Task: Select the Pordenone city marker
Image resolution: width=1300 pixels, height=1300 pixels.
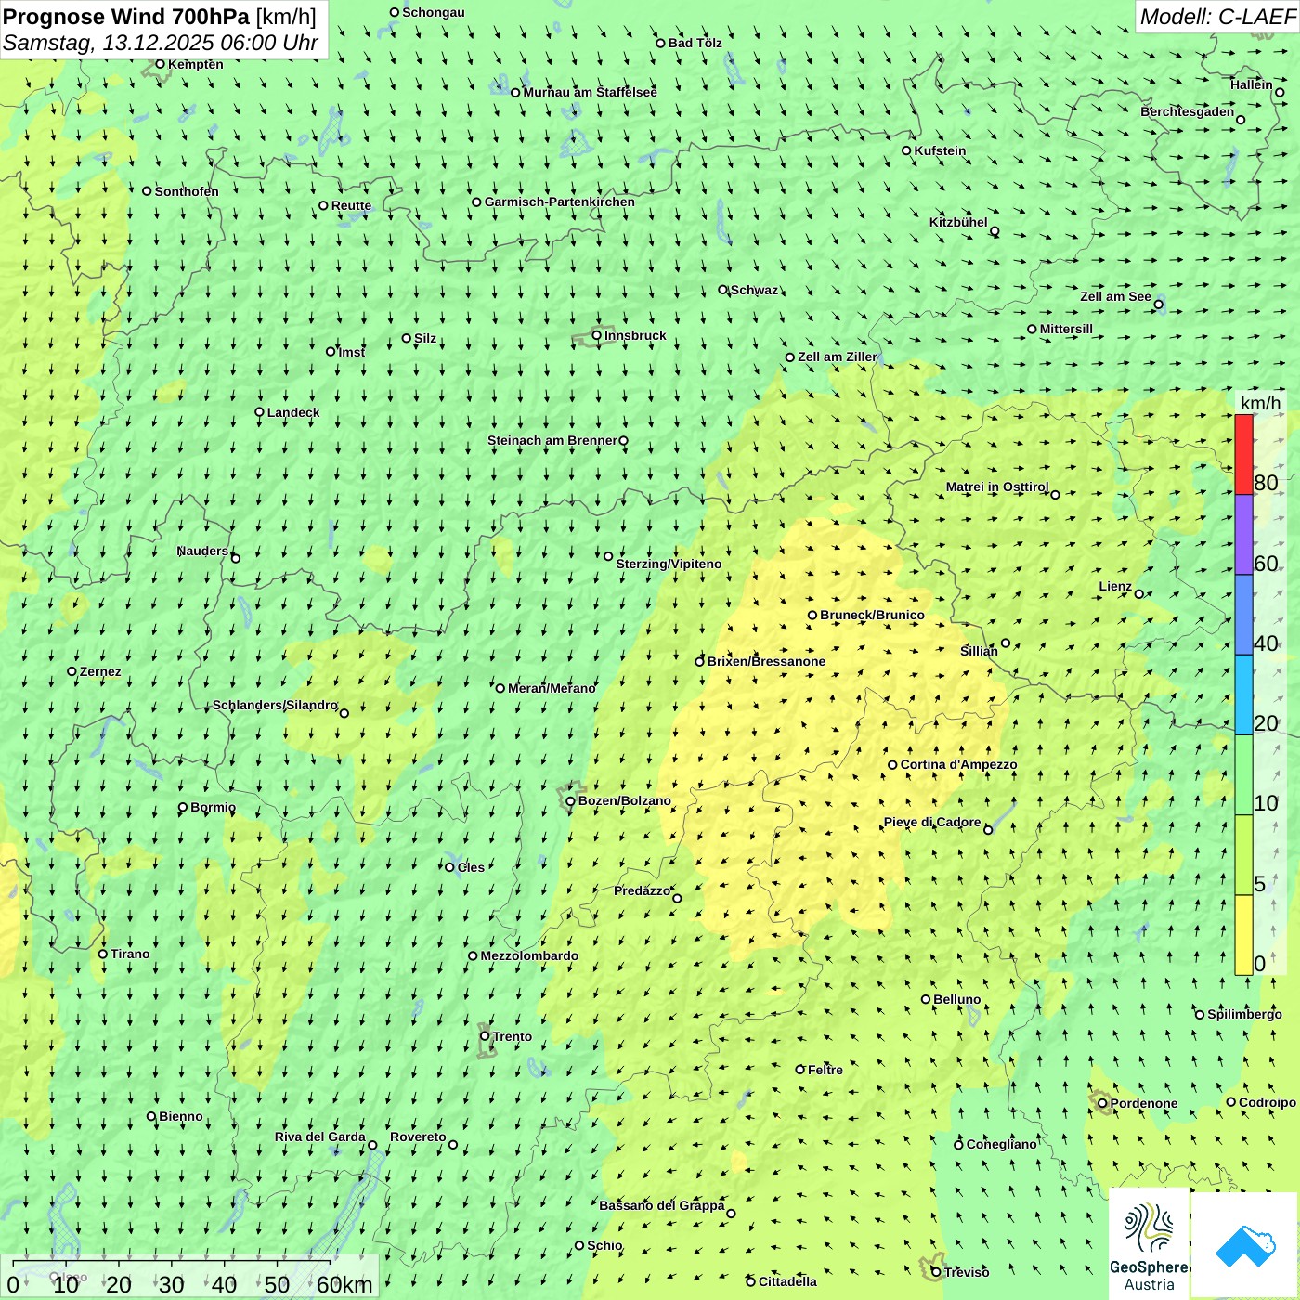Action: click(1102, 1103)
